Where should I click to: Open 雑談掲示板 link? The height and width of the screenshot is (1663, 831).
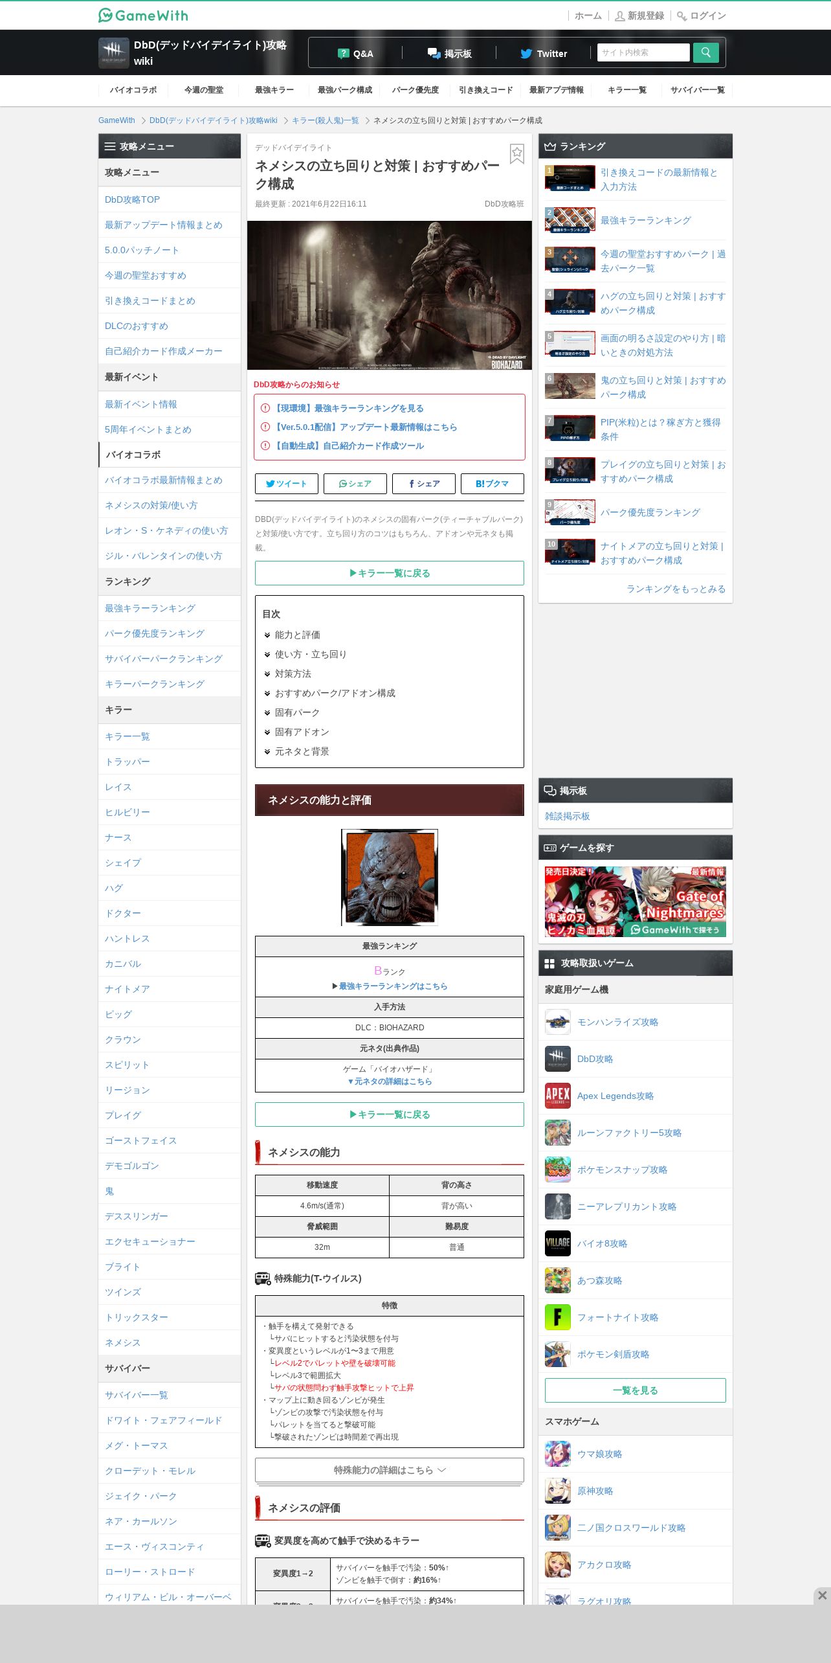(568, 816)
